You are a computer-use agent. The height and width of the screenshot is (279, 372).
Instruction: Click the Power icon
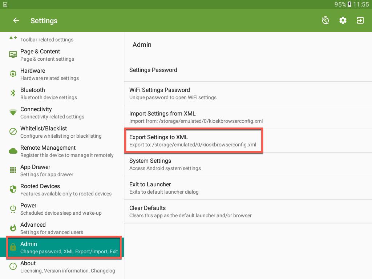(x=13, y=209)
